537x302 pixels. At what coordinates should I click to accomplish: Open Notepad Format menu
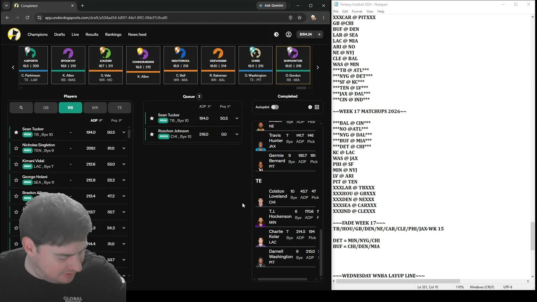click(x=357, y=11)
